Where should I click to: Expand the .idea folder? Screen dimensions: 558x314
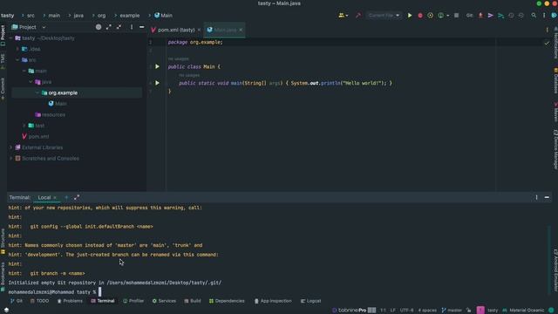pos(17,49)
